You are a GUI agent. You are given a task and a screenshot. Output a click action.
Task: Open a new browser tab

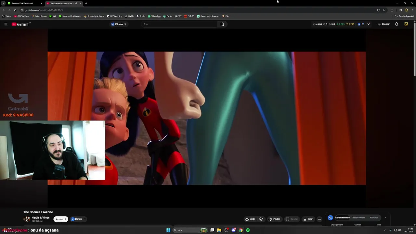86,3
